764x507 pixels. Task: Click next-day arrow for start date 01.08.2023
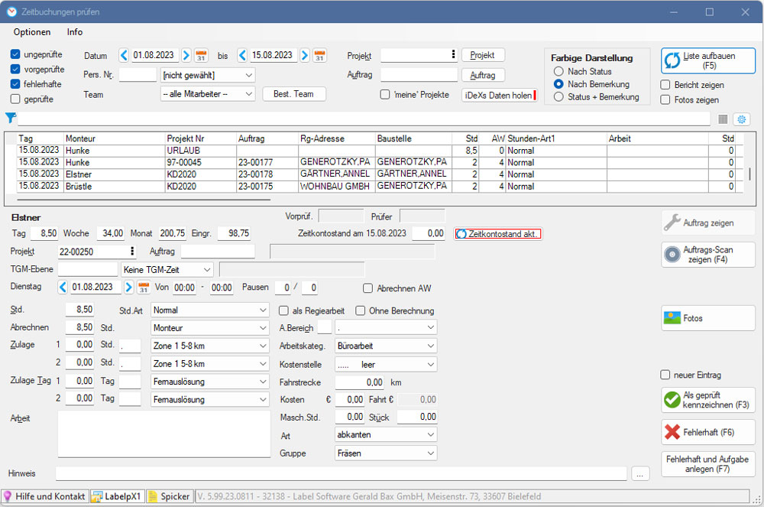point(186,55)
